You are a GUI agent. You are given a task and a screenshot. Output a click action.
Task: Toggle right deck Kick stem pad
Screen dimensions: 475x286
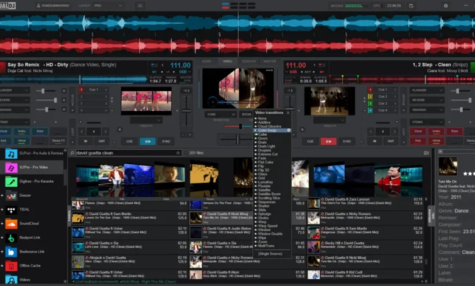(x=418, y=141)
